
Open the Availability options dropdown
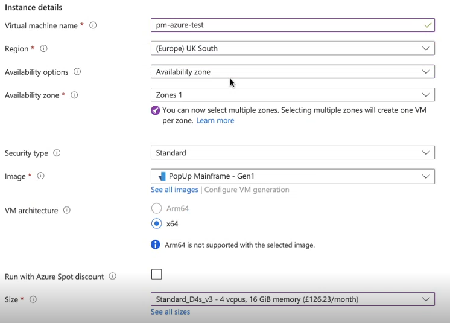point(293,71)
